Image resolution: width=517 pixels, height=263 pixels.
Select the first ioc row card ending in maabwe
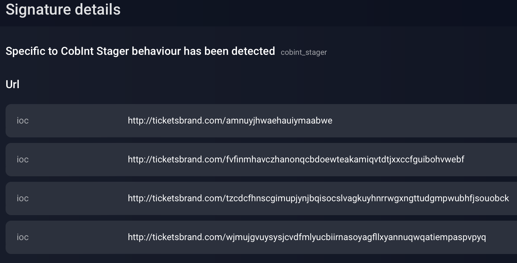[261, 121]
